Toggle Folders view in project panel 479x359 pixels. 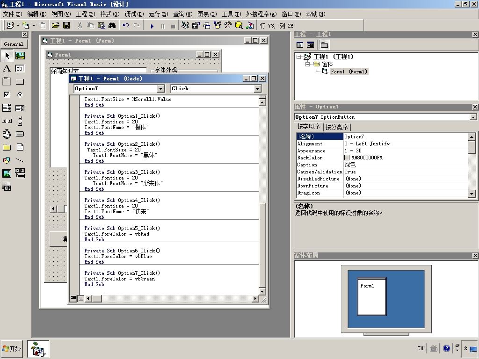coord(324,45)
